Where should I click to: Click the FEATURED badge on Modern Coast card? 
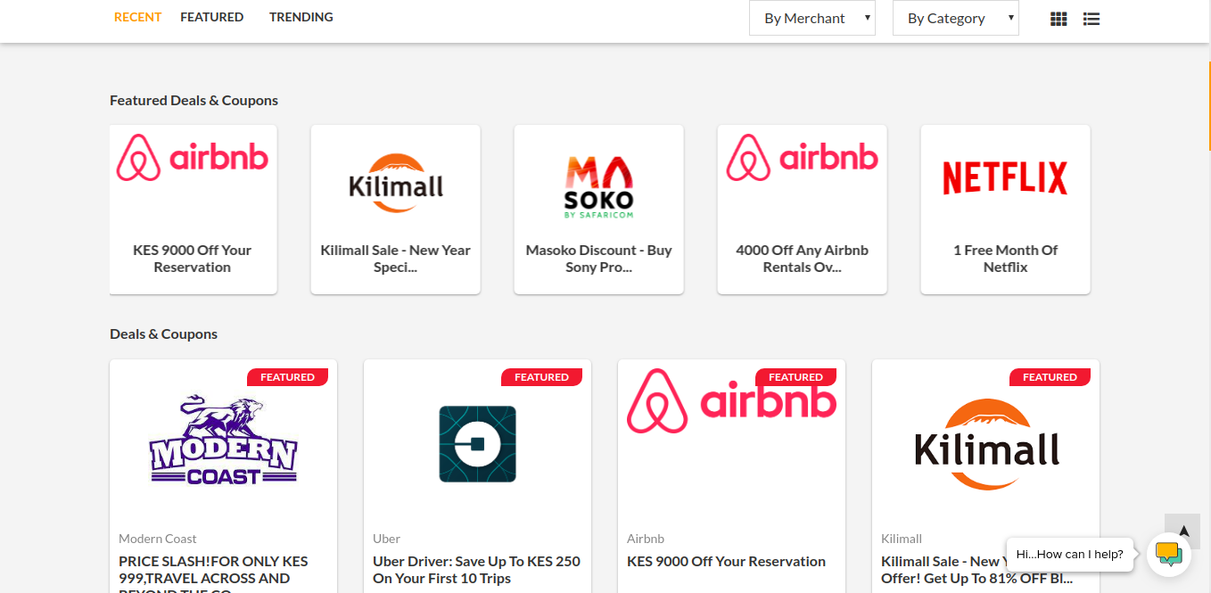tap(287, 377)
